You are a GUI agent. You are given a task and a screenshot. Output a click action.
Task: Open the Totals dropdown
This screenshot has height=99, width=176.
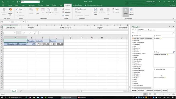pyautogui.click(x=66, y=16)
